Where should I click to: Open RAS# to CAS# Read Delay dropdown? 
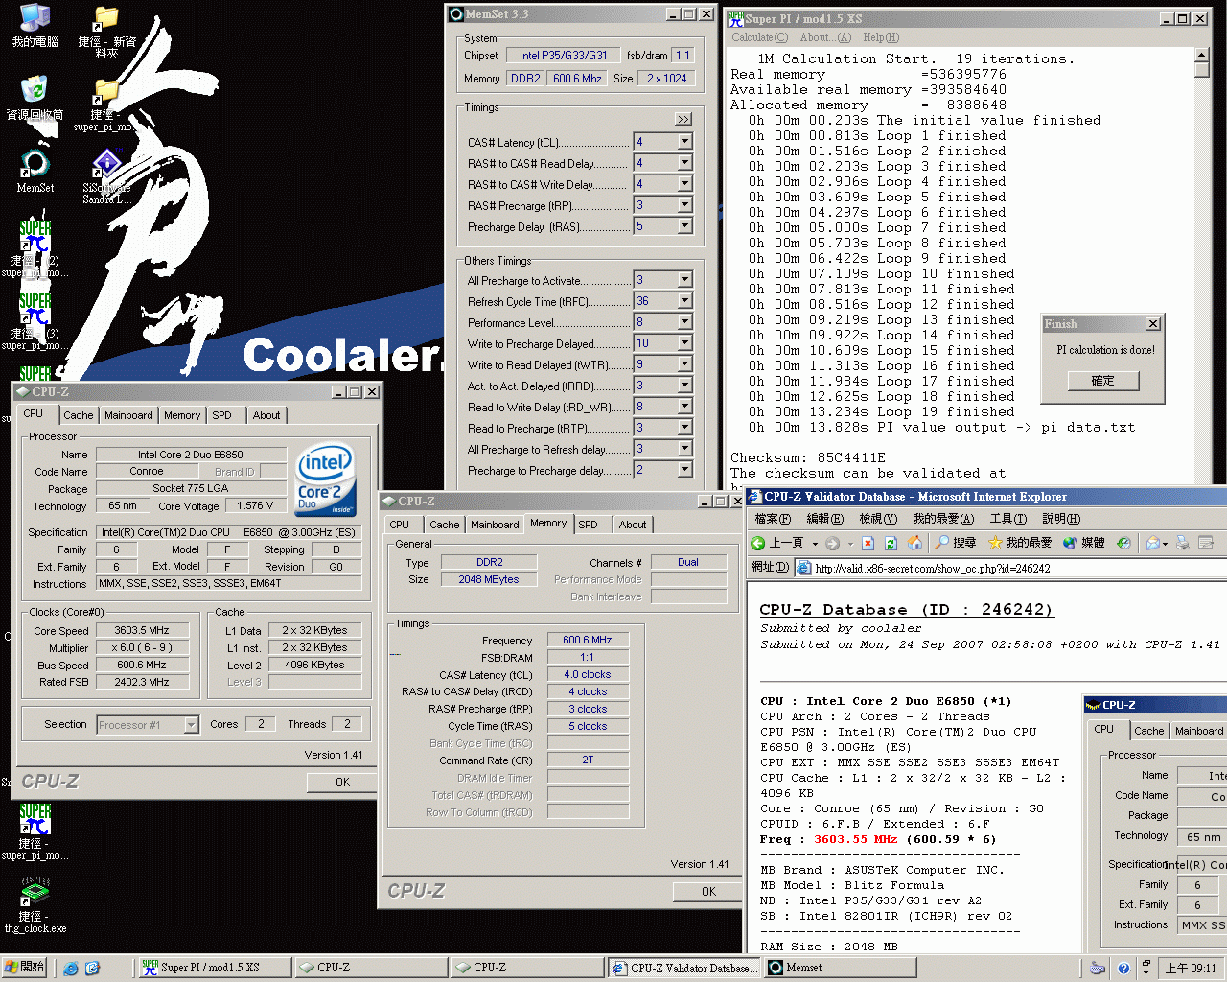(684, 163)
